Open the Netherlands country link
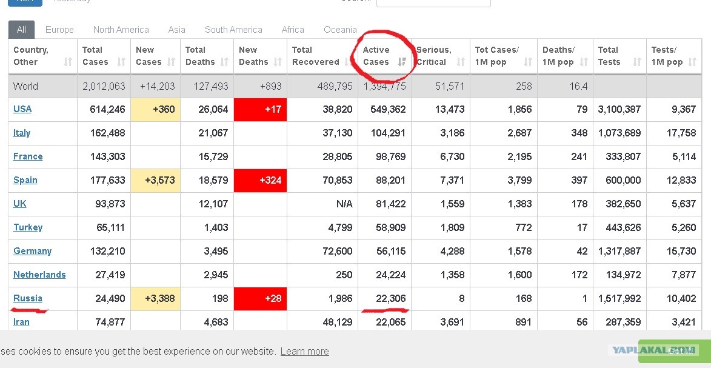The width and height of the screenshot is (711, 368). click(x=39, y=275)
